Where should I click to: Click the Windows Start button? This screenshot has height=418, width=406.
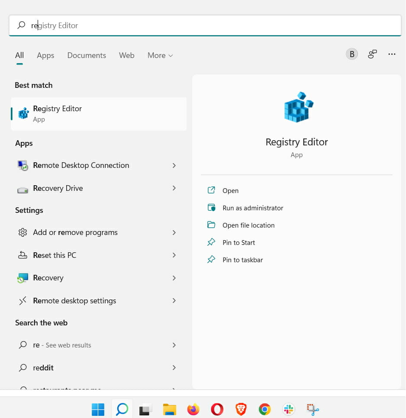point(98,409)
